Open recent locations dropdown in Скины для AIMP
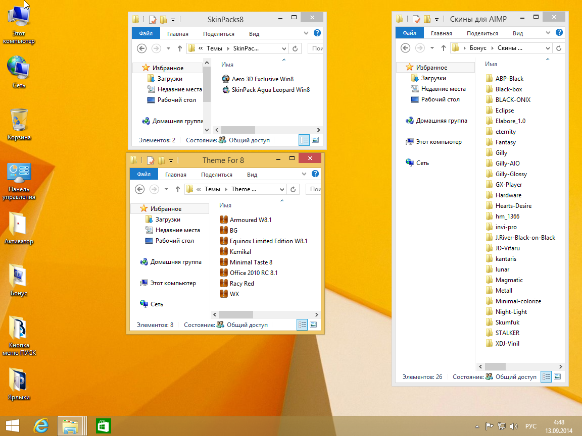 [x=432, y=48]
